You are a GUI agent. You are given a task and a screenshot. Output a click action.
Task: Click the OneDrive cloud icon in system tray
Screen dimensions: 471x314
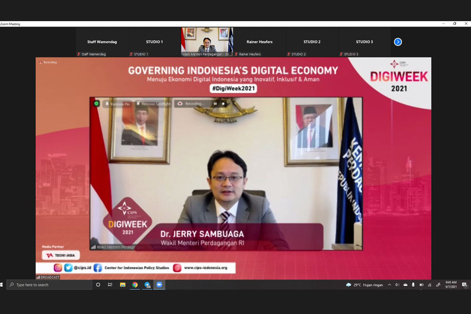pyautogui.click(x=405, y=285)
